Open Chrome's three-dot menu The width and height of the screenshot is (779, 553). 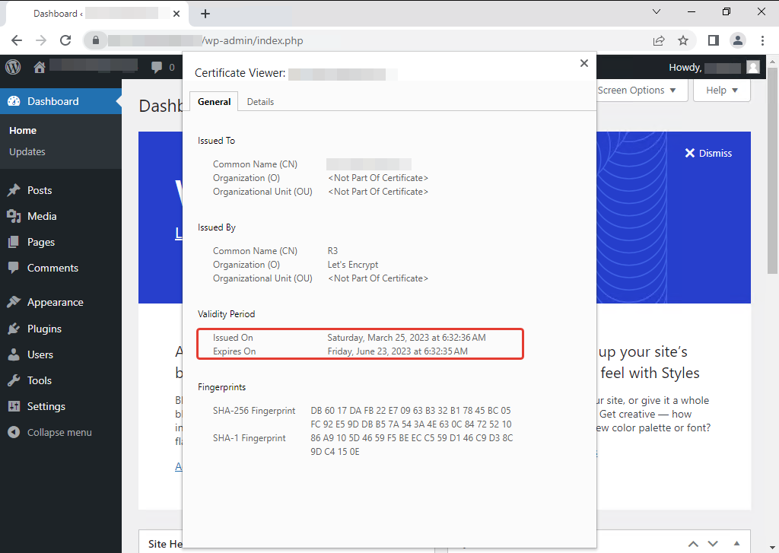click(x=762, y=40)
